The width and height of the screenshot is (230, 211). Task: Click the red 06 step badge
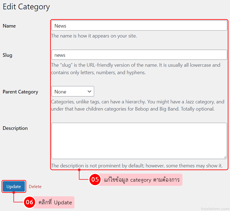click(x=29, y=202)
